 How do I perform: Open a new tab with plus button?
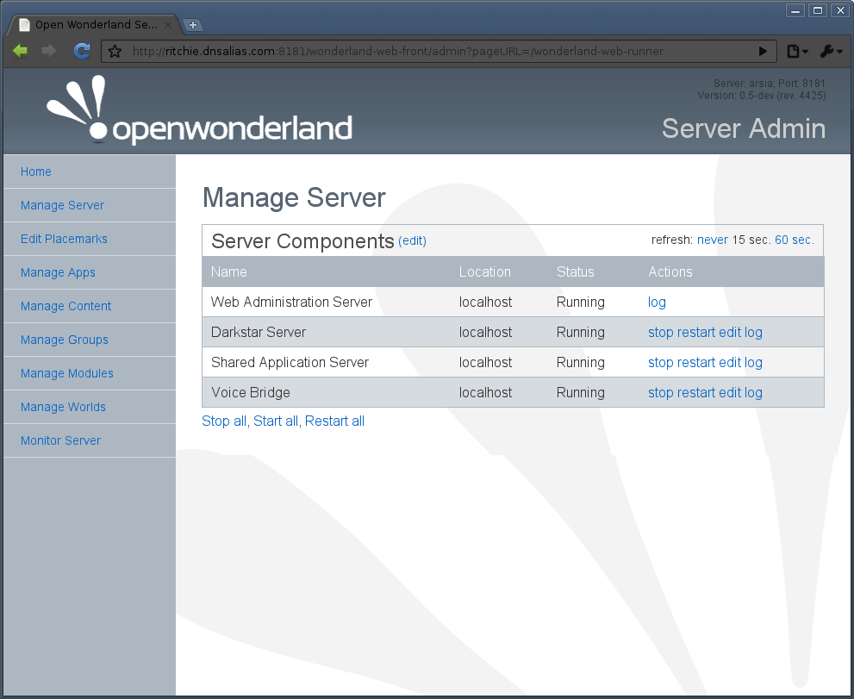tap(192, 24)
